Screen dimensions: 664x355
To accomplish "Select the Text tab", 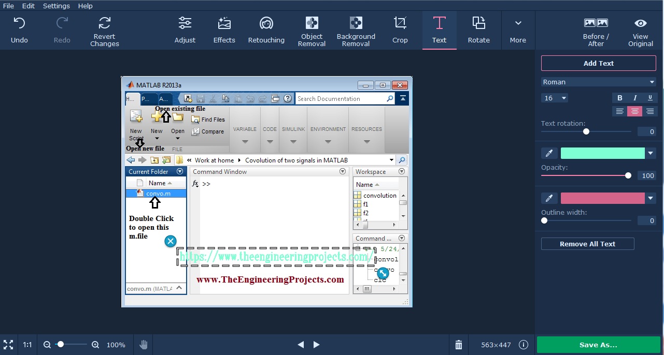I will coord(439,31).
